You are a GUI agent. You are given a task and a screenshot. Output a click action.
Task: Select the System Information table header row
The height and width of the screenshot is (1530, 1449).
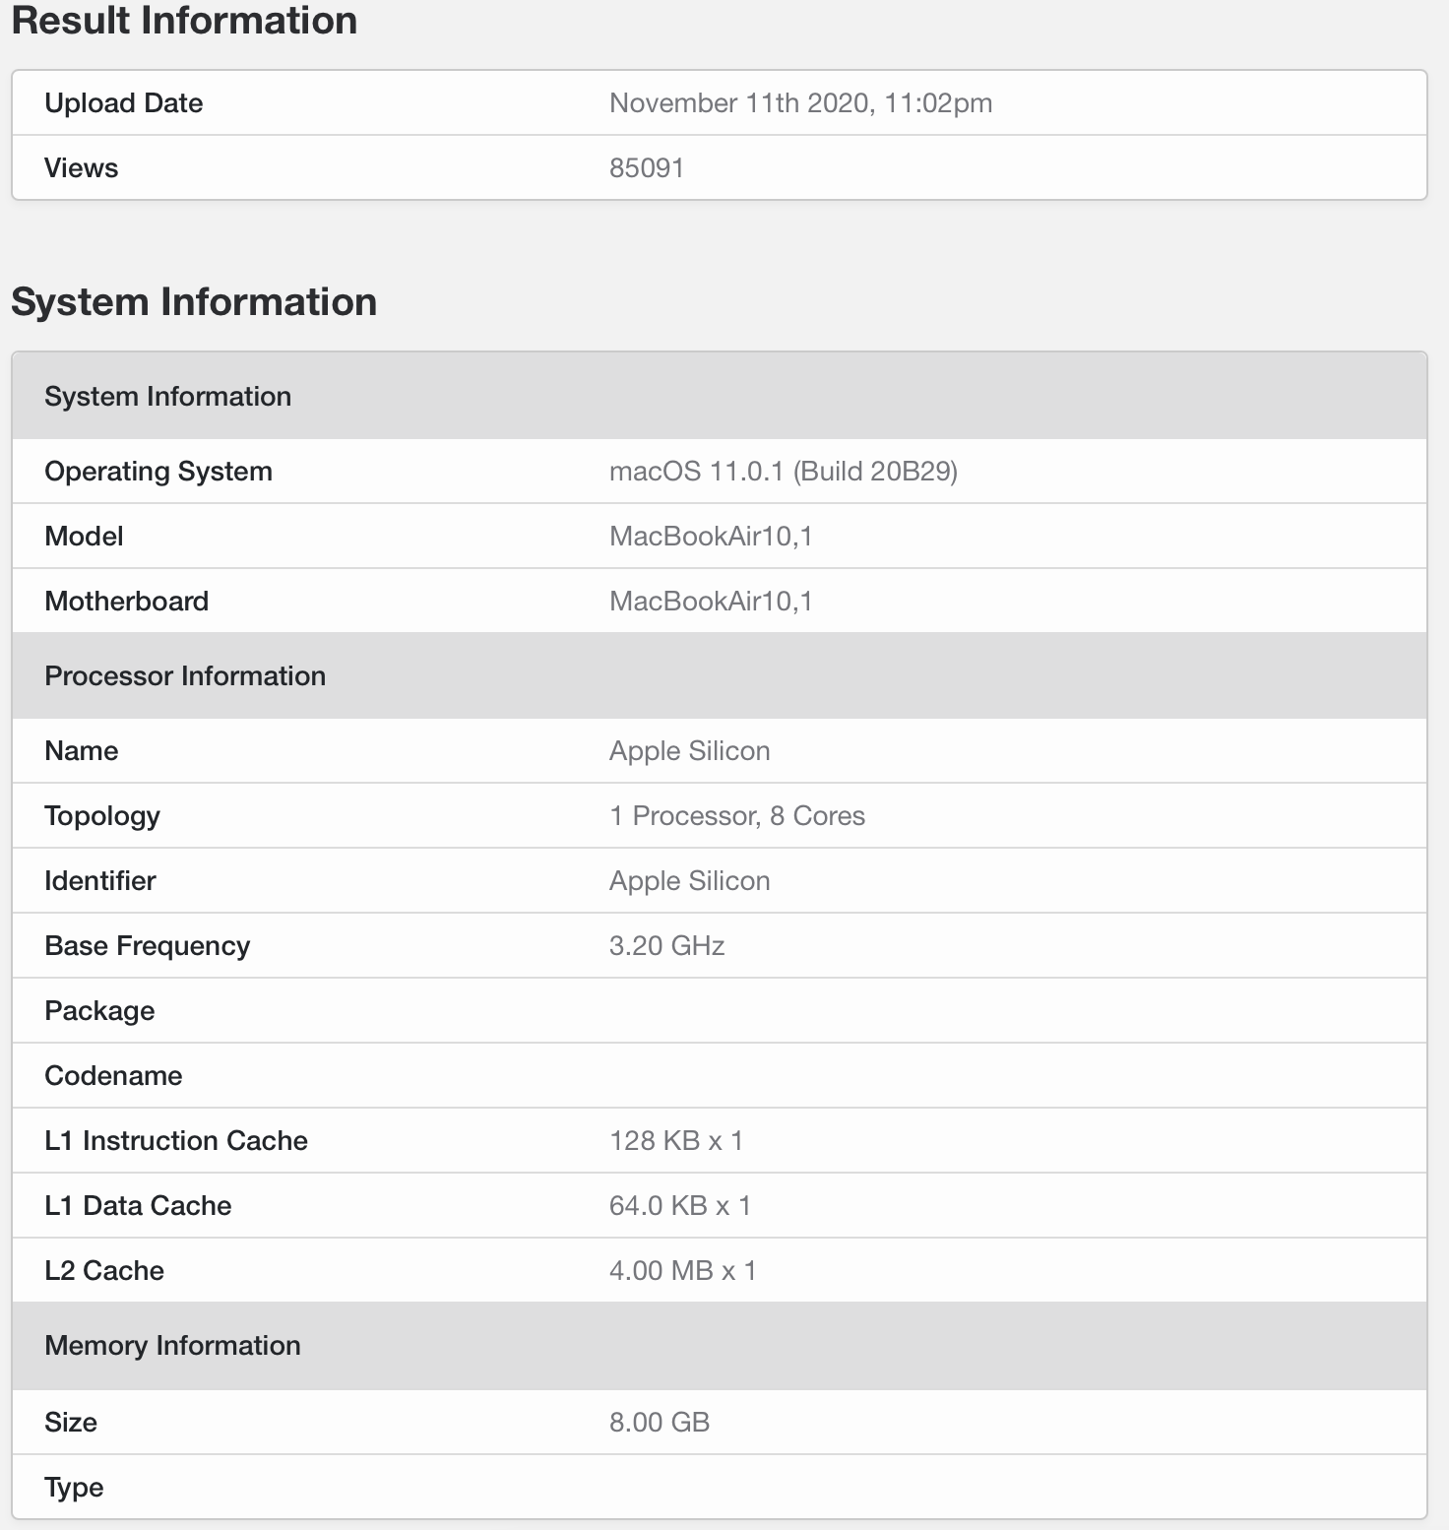pyautogui.click(x=720, y=396)
